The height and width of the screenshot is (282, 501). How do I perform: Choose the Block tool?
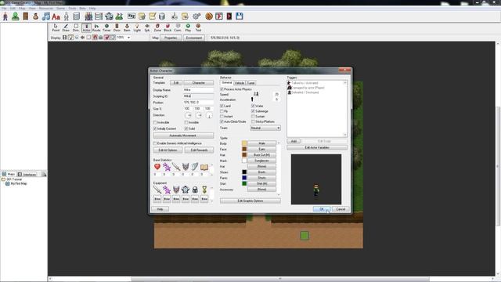point(168,28)
